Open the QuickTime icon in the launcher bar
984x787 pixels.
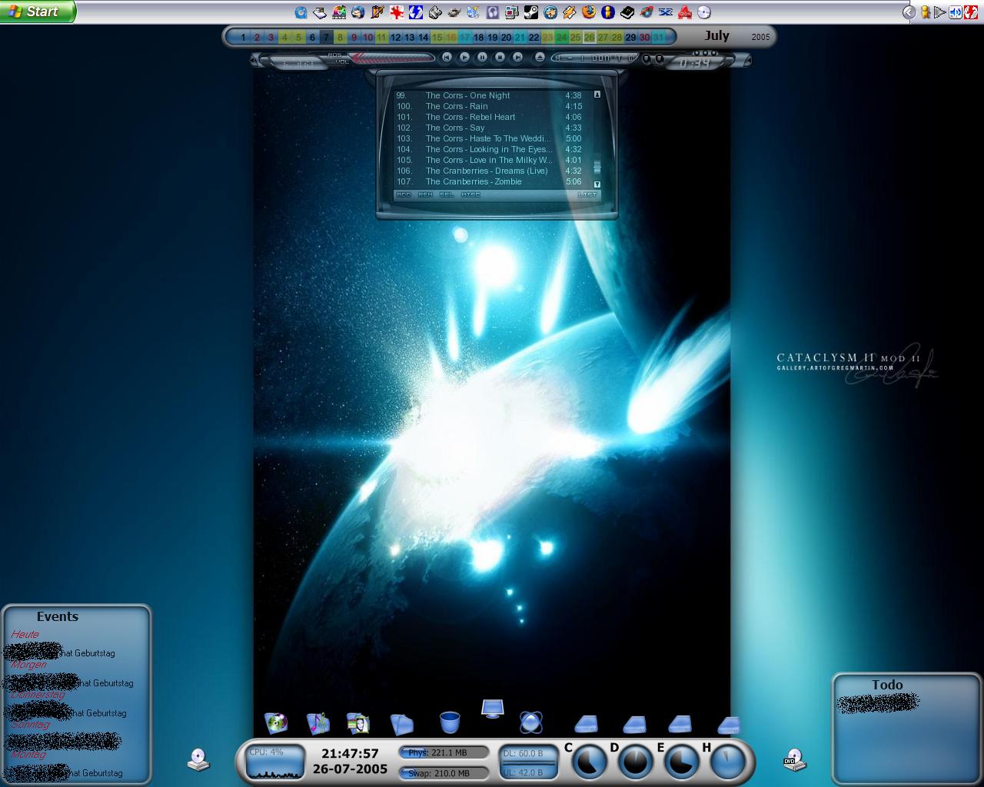tap(301, 12)
